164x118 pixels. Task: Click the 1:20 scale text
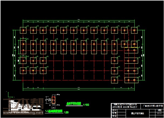[66, 112]
